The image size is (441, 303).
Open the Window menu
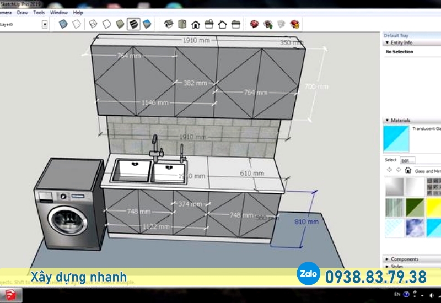[58, 12]
